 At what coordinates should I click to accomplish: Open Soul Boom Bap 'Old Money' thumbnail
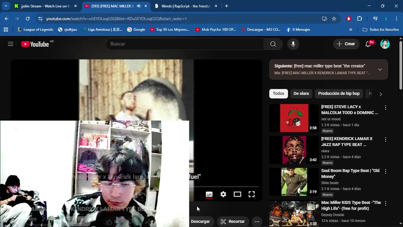[294, 182]
